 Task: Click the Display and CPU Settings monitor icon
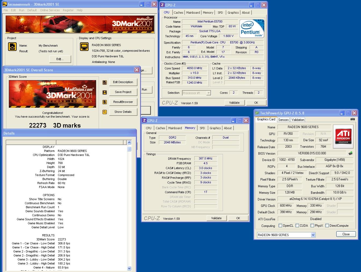click(84, 47)
